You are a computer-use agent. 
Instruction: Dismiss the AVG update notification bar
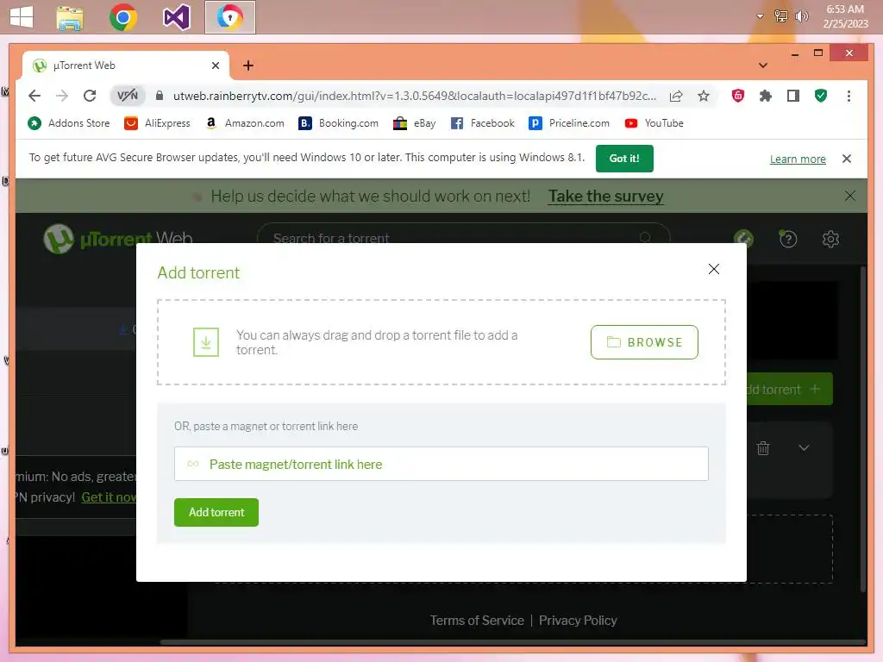847,159
